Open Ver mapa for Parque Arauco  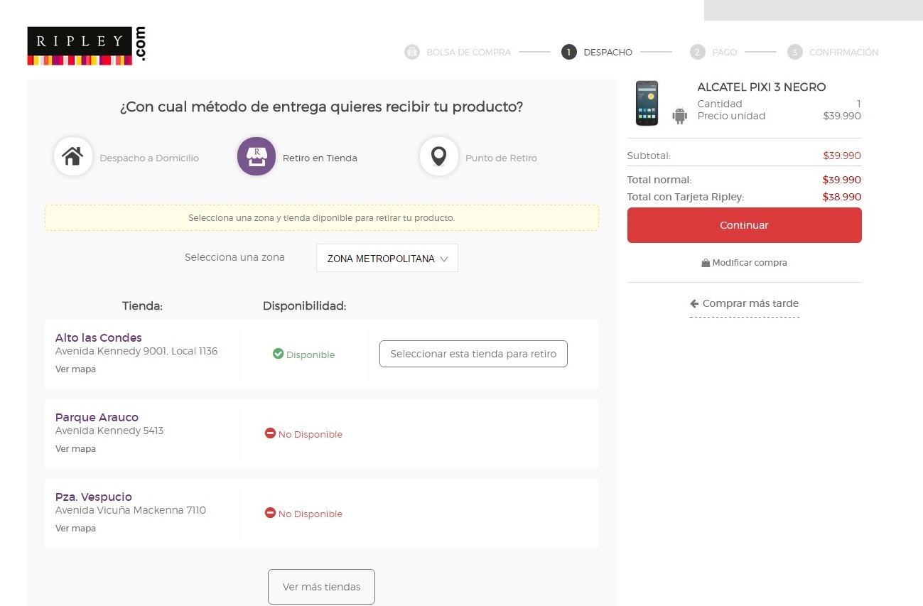pos(75,449)
